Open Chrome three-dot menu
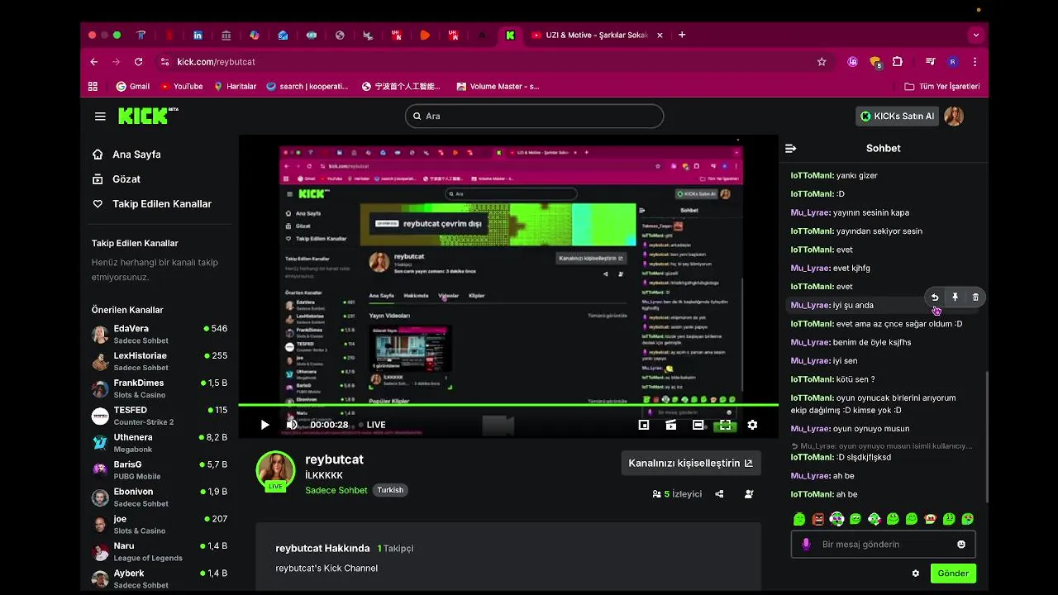The image size is (1058, 595). [x=975, y=62]
